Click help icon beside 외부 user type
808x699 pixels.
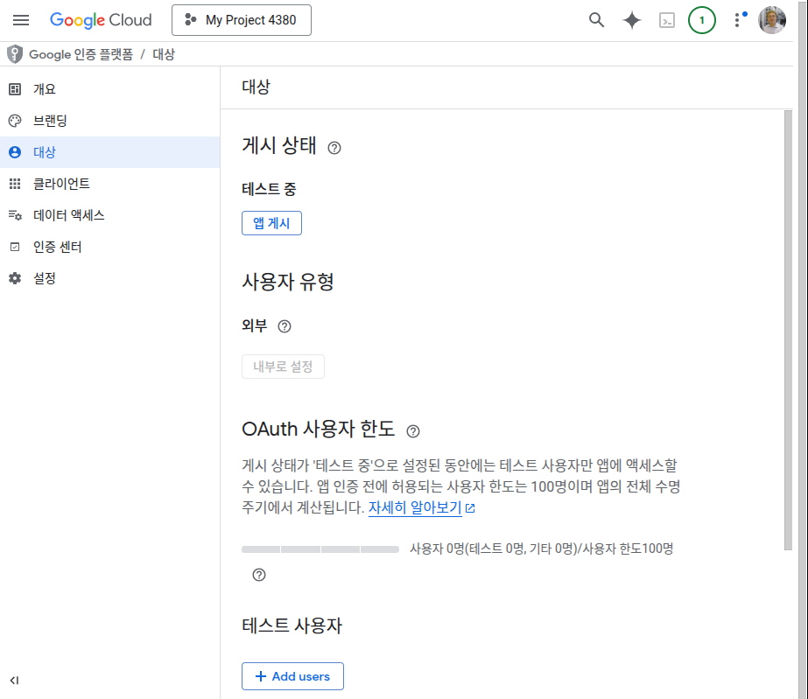pos(285,326)
